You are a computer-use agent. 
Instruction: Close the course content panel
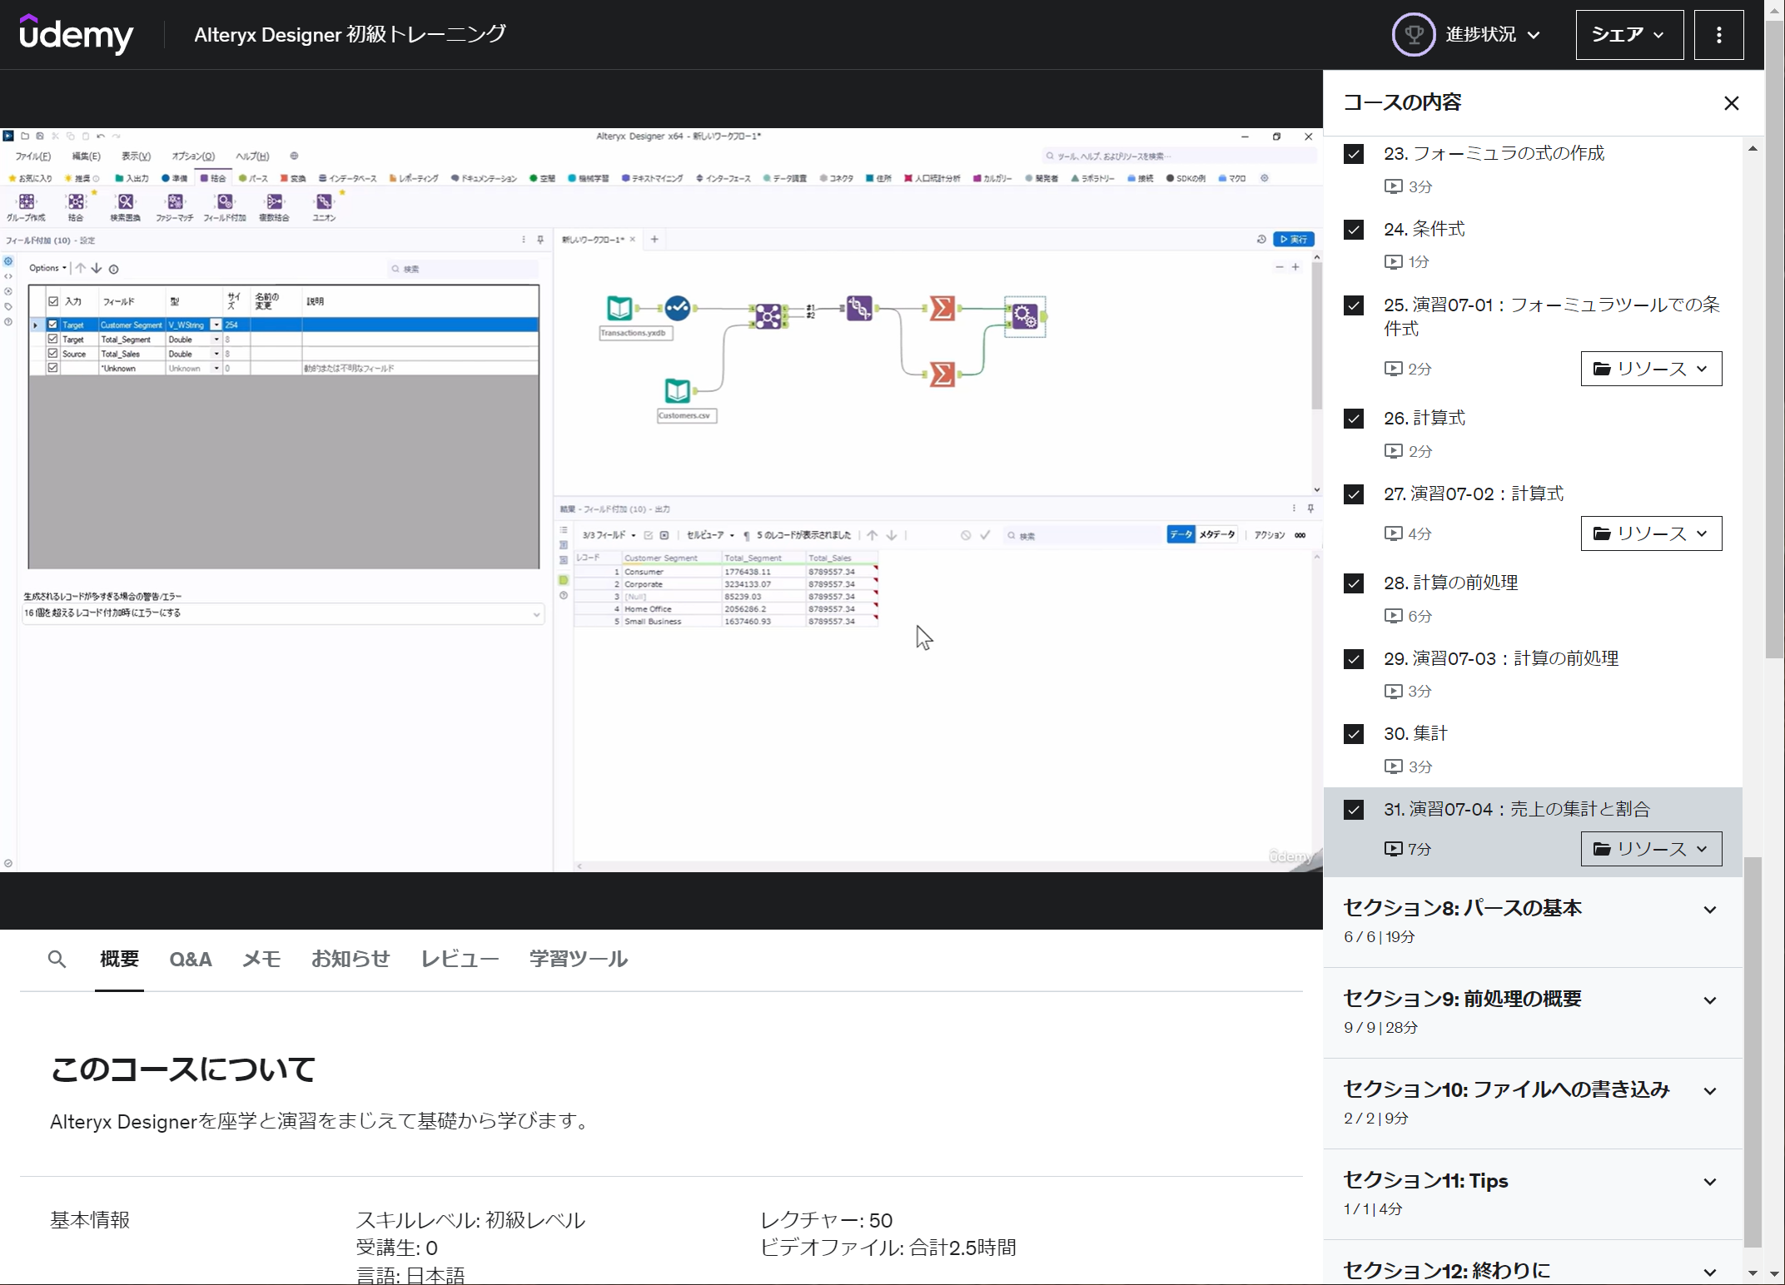1731,103
